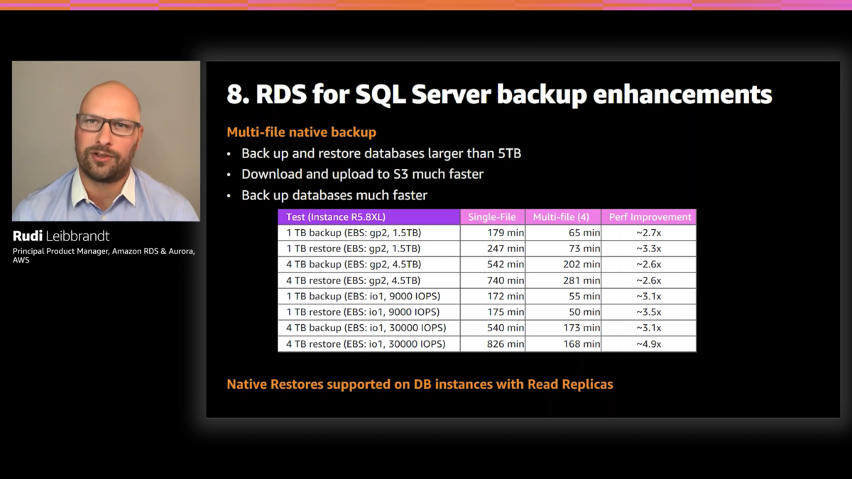Click the '168 min' cell
Viewport: 852px width, 479px height.
[x=563, y=343]
